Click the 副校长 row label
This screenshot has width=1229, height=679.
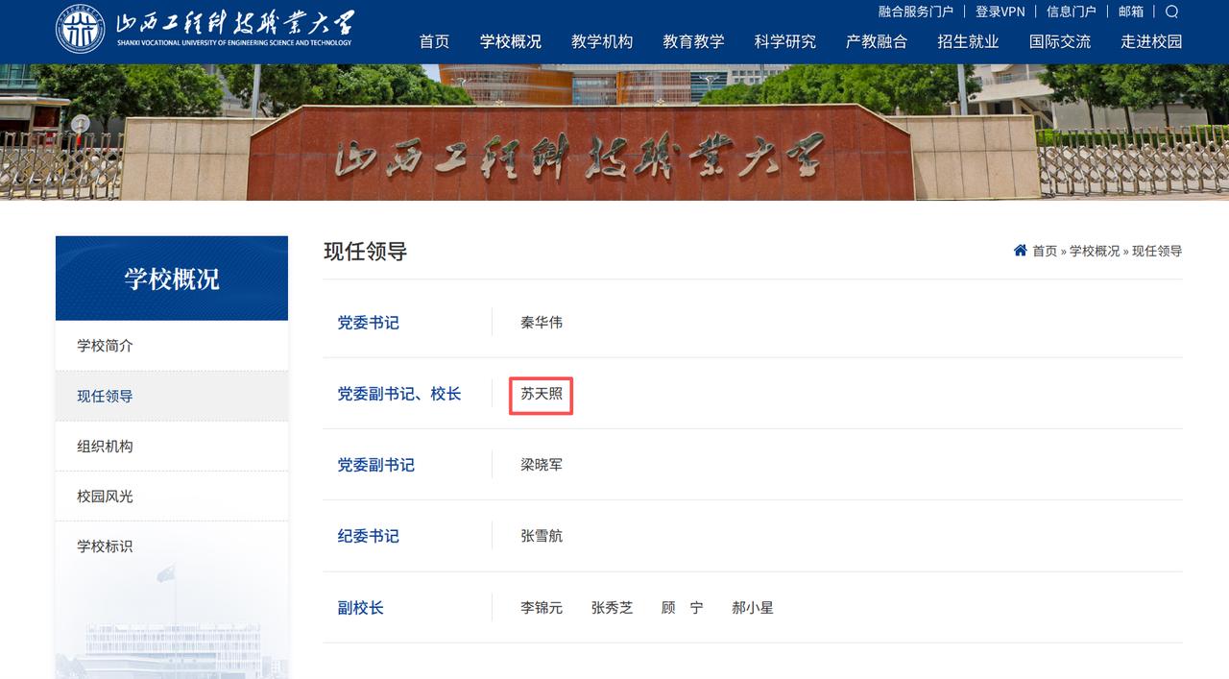[x=360, y=608]
